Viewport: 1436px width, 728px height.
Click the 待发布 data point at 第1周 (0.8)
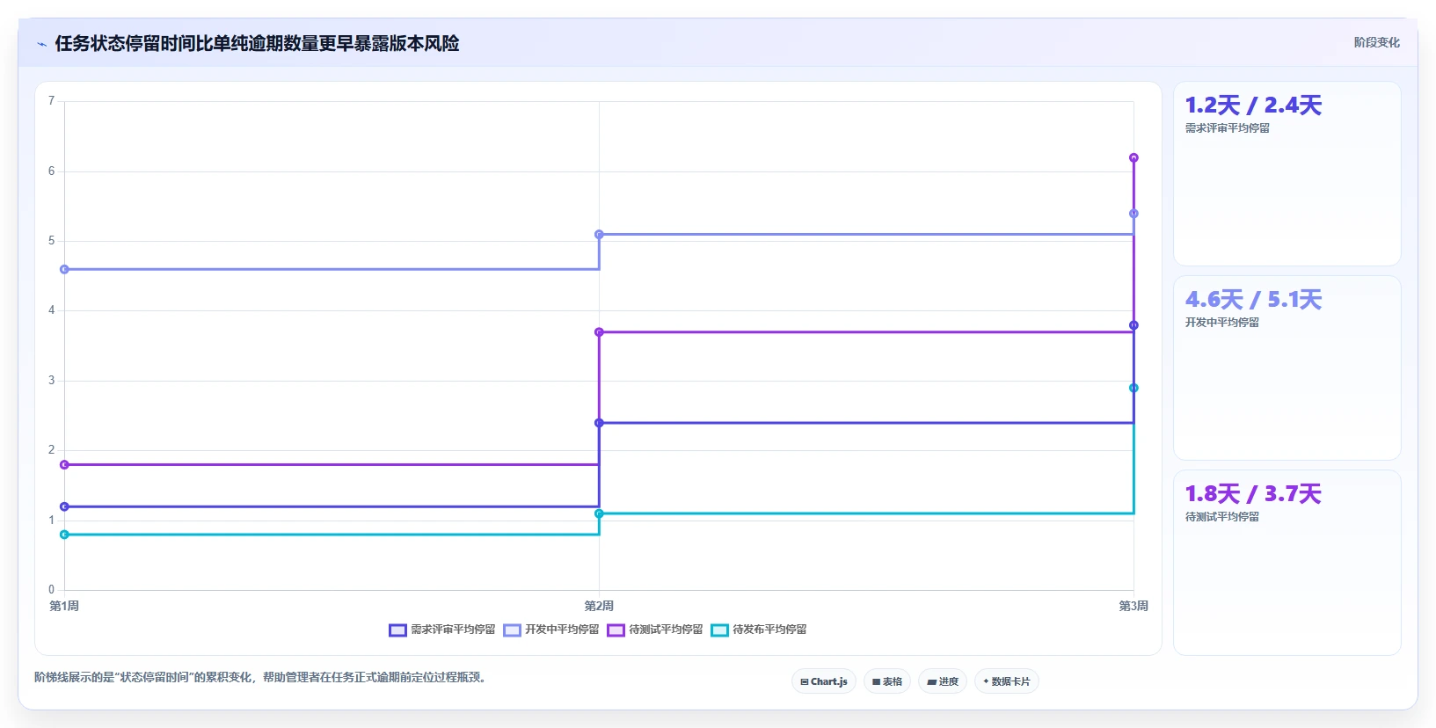64,535
